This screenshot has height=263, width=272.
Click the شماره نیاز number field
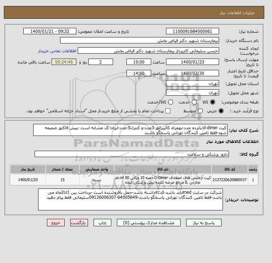[x=193, y=31]
